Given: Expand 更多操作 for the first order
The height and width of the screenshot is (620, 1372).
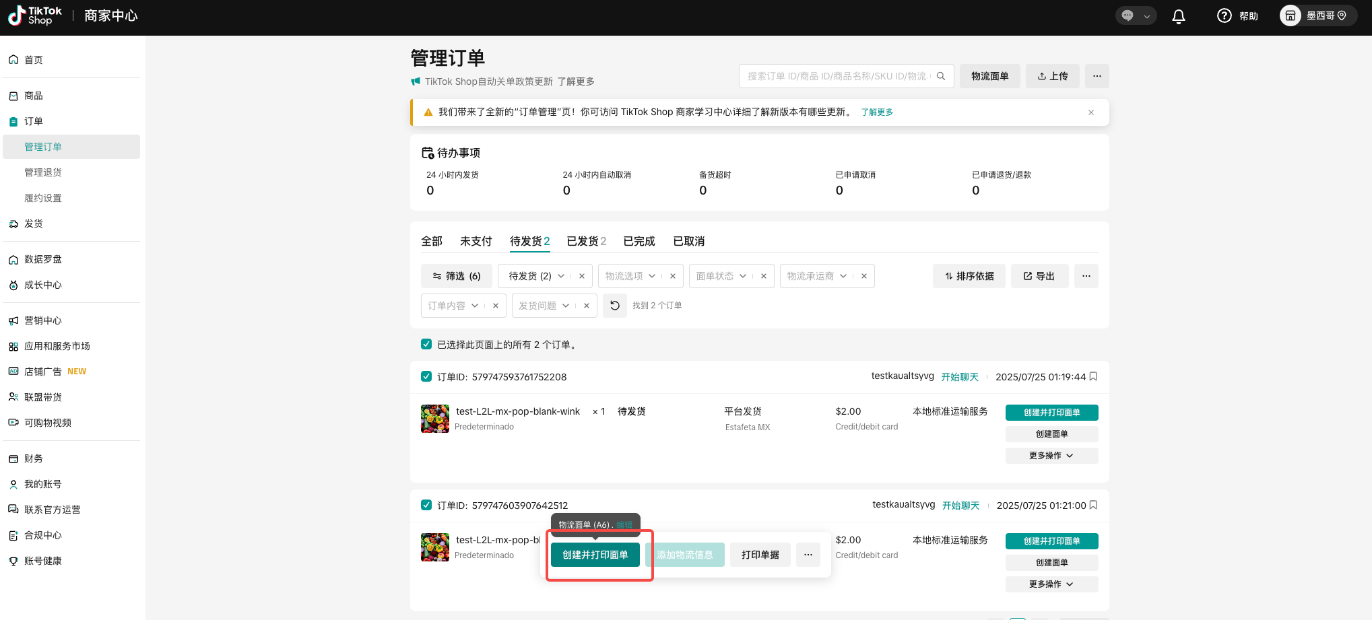Looking at the screenshot, I should click(1051, 456).
